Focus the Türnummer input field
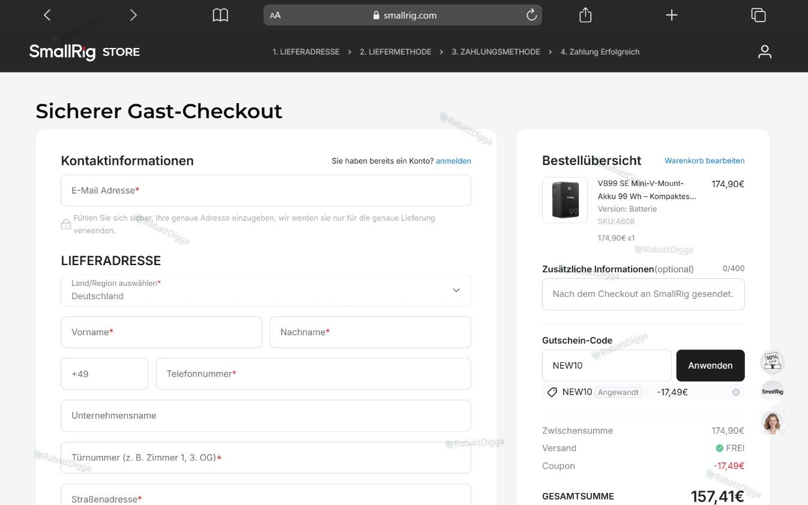This screenshot has height=505, width=808. click(266, 458)
